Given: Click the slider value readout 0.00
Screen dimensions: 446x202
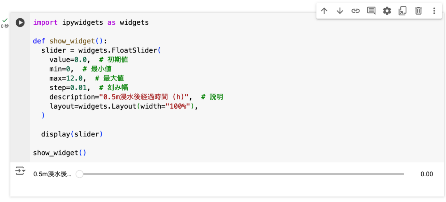Looking at the screenshot, I should (427, 174).
